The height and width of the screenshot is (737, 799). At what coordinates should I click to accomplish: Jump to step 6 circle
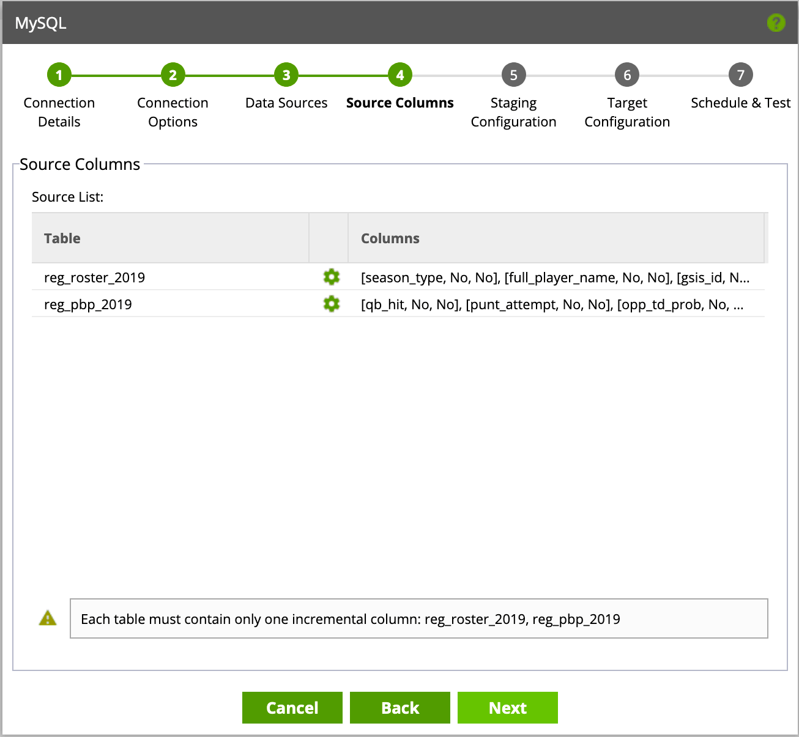(627, 75)
